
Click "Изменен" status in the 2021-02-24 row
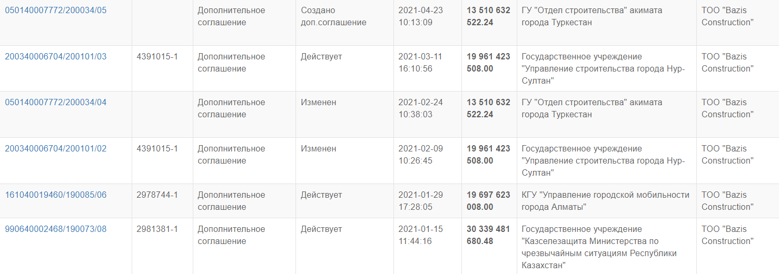click(318, 103)
